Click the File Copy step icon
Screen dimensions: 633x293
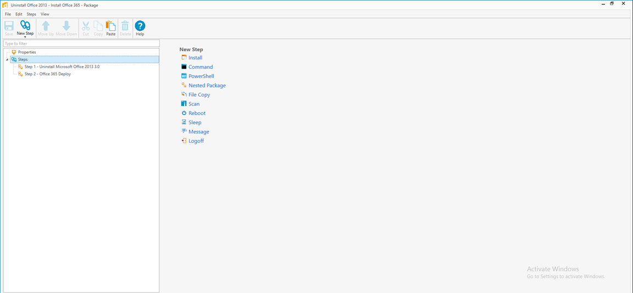184,95
